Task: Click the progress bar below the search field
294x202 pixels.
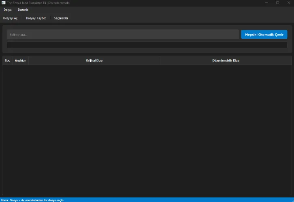Action: (147, 45)
